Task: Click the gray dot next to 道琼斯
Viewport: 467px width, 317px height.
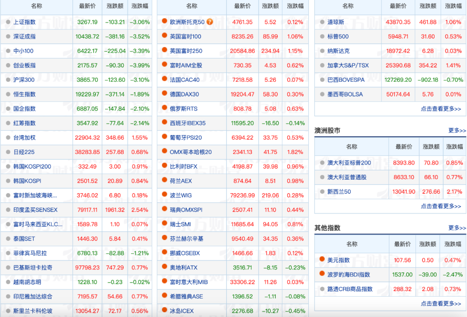Action: click(x=322, y=22)
